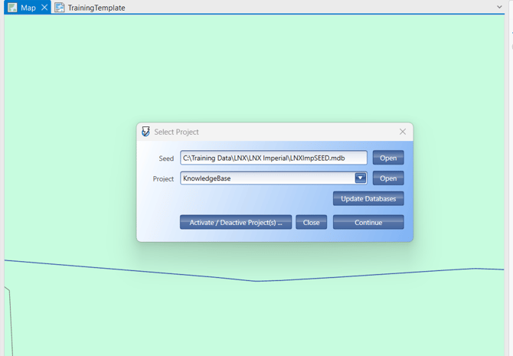This screenshot has height=356, width=513.
Task: Click the Project combo box showing KnowledgeBase
Action: pyautogui.click(x=266, y=178)
